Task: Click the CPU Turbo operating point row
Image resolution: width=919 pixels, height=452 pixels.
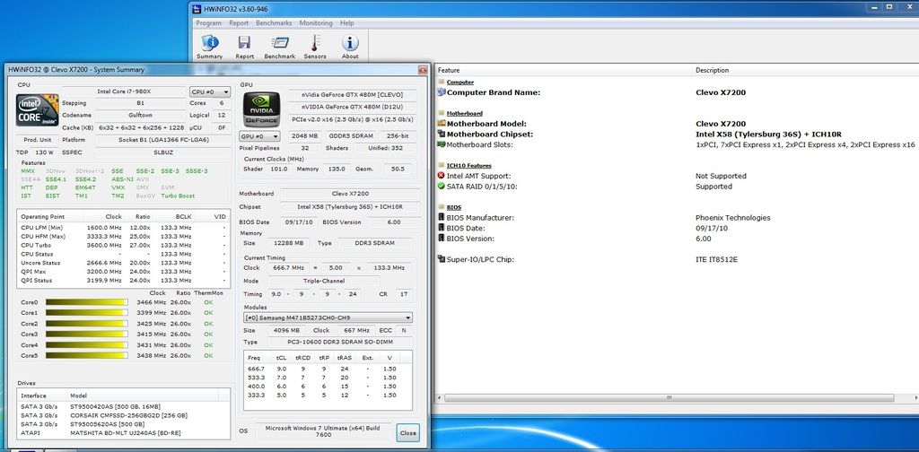Action: pos(124,246)
